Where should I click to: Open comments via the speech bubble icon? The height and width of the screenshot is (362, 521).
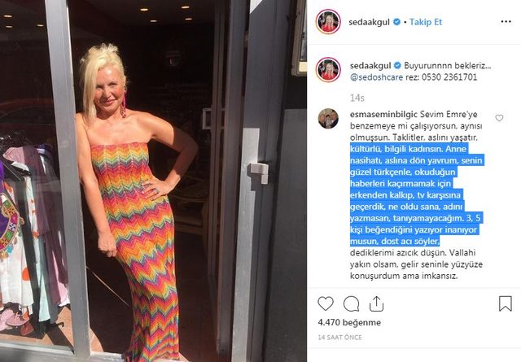coord(351,303)
